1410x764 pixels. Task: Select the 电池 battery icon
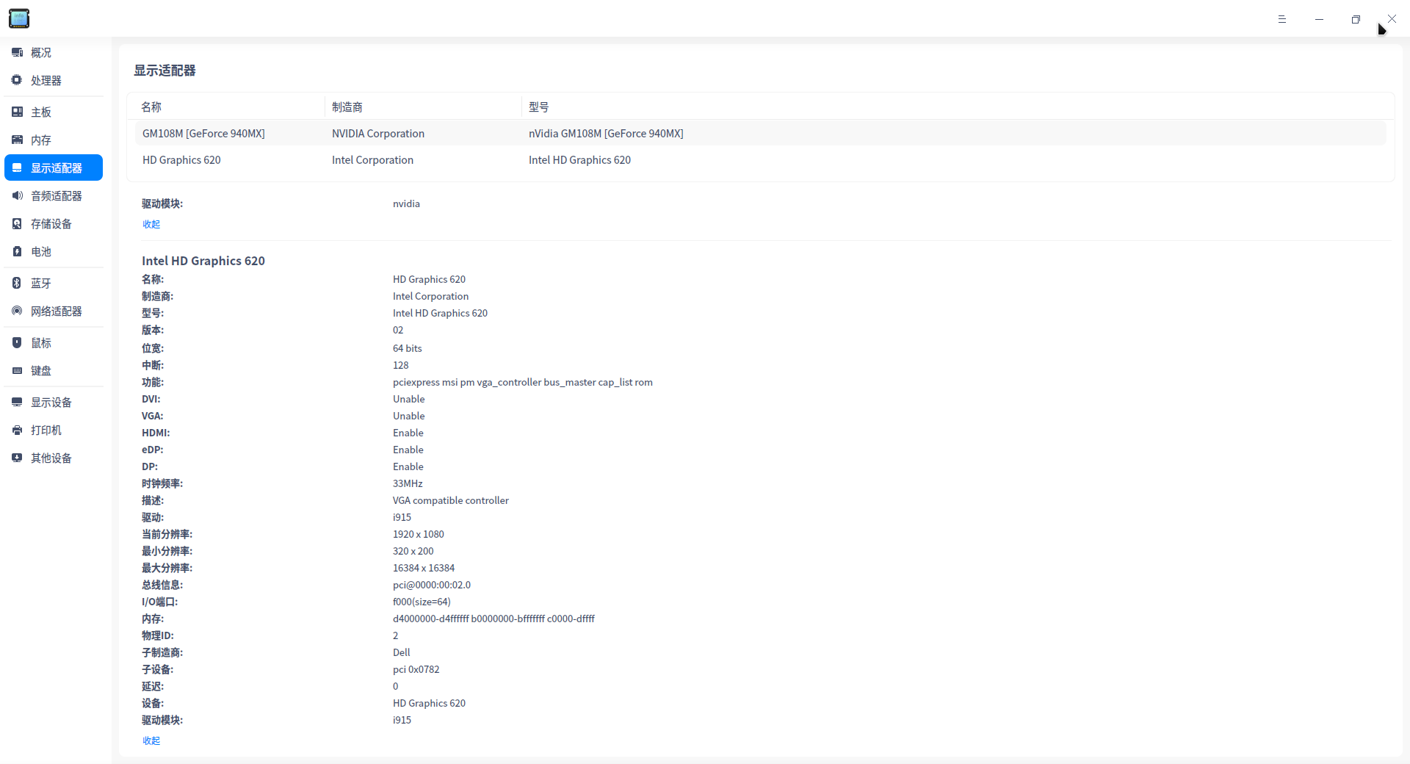(x=17, y=251)
